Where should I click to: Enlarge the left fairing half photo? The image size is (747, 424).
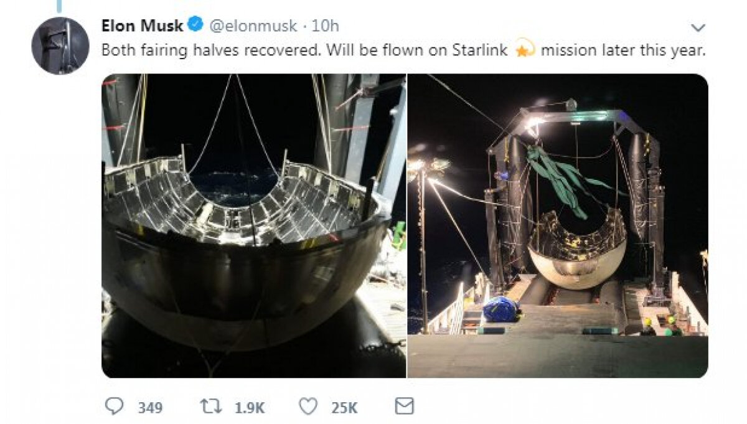tap(253, 225)
